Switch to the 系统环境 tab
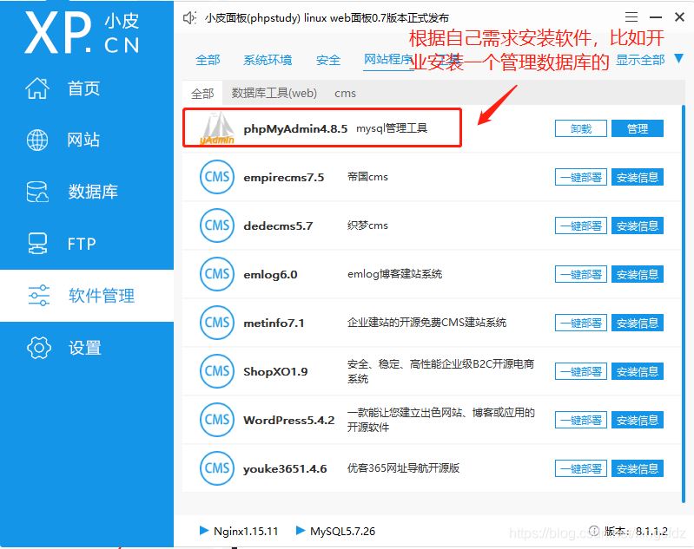This screenshot has height=549, width=694. 268,60
